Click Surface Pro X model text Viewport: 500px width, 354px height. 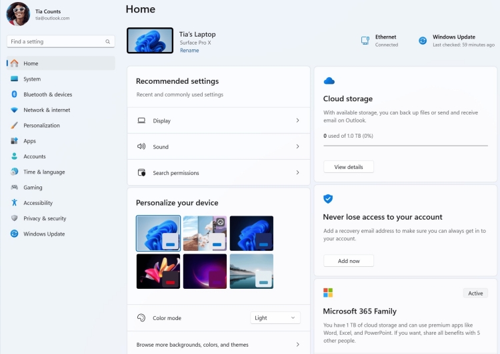pos(195,43)
